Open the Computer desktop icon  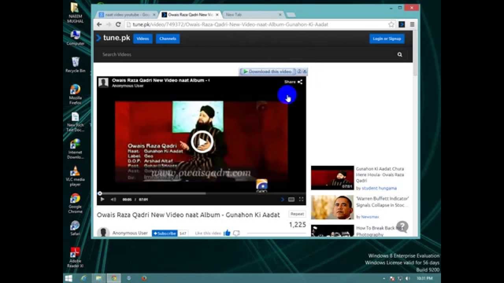[75, 38]
